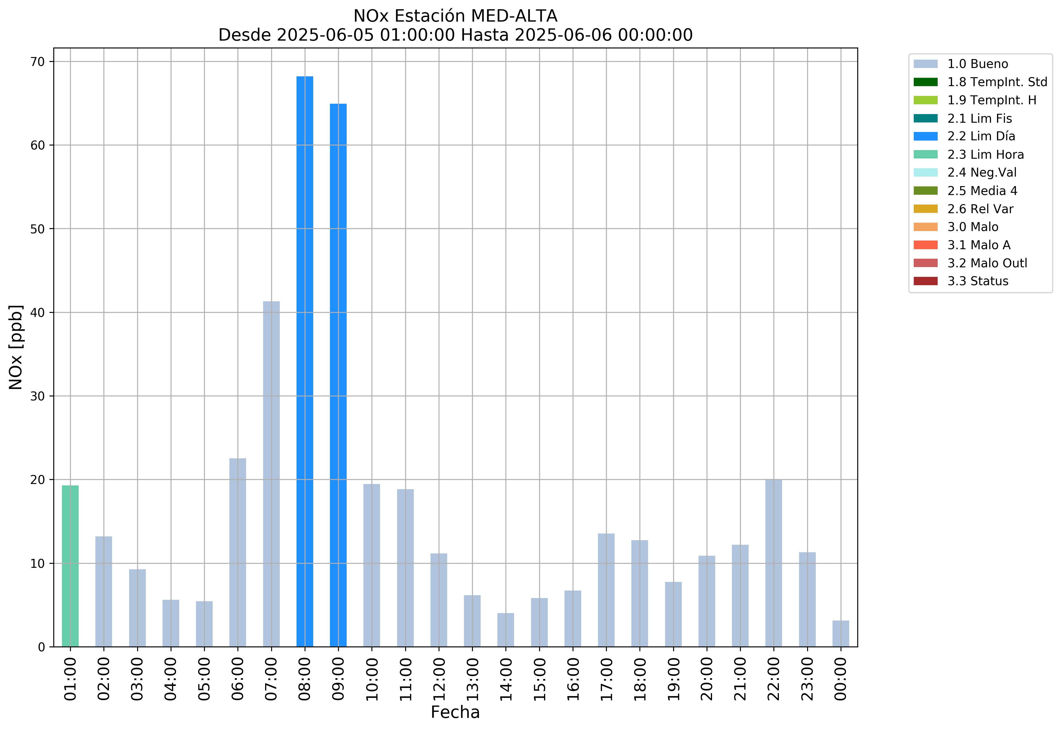Click the bar at 21:00
This screenshot has width=1061, height=730.
click(x=740, y=596)
